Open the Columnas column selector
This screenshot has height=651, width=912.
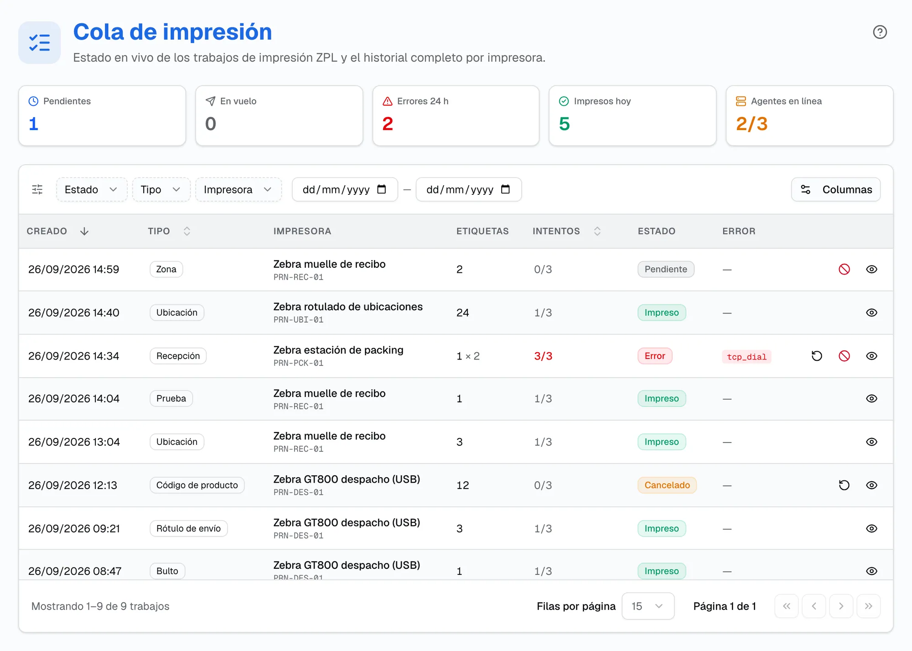836,189
